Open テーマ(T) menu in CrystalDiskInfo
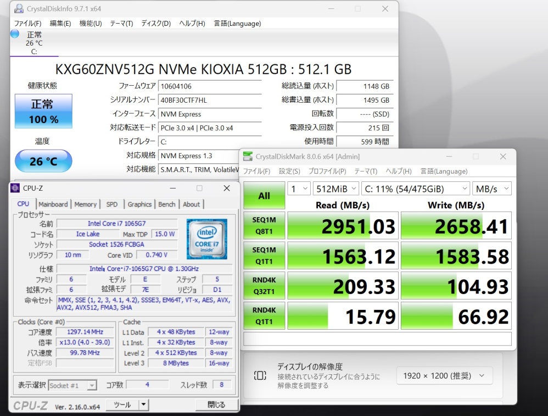Screen dimensions: 548x416 point(121,24)
